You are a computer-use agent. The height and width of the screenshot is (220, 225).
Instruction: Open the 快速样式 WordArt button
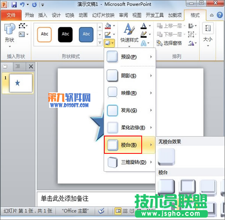click(129, 35)
